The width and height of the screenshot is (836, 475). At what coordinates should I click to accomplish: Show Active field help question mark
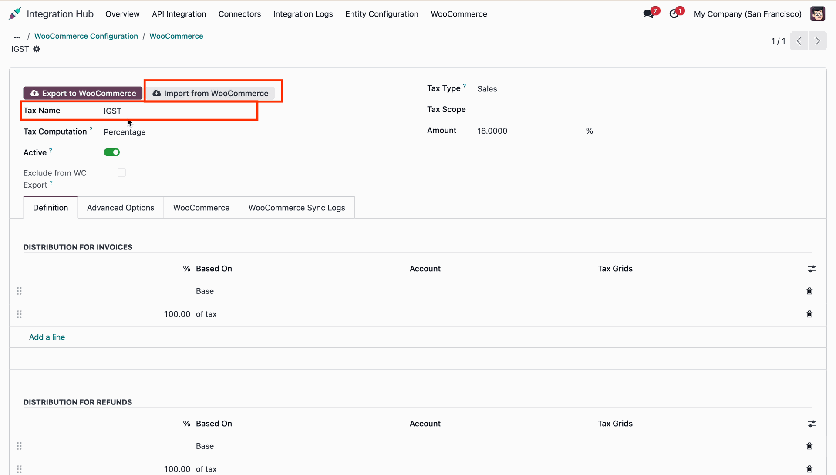point(51,150)
